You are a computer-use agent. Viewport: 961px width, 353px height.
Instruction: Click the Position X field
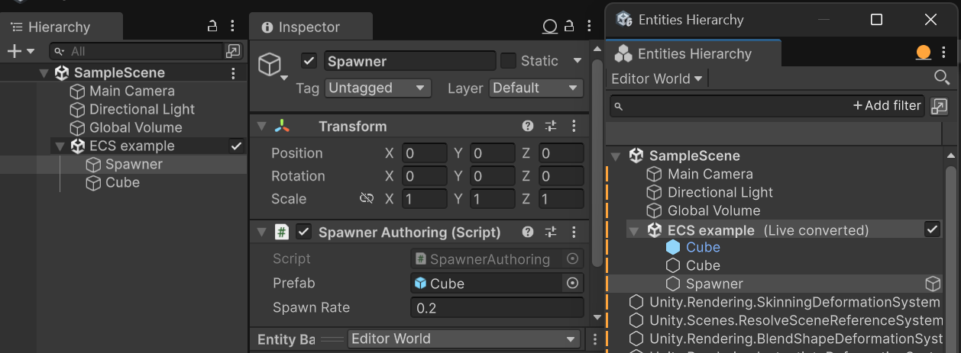coord(424,153)
